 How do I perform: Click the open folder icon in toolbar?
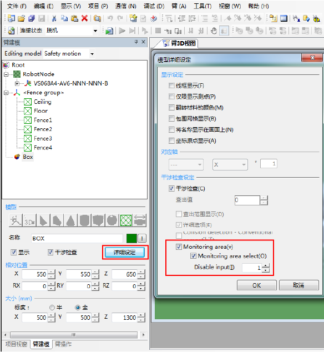click(21, 18)
